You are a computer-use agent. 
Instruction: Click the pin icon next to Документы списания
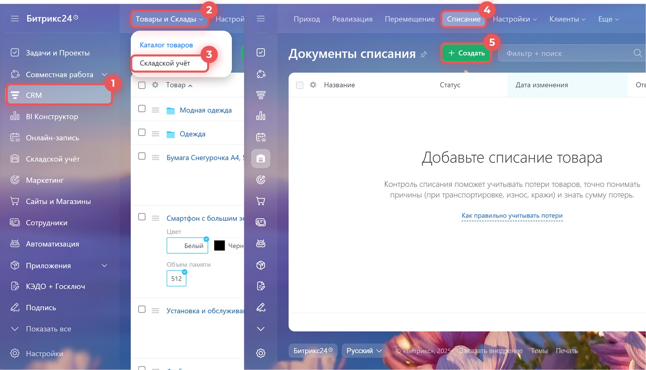pos(424,54)
